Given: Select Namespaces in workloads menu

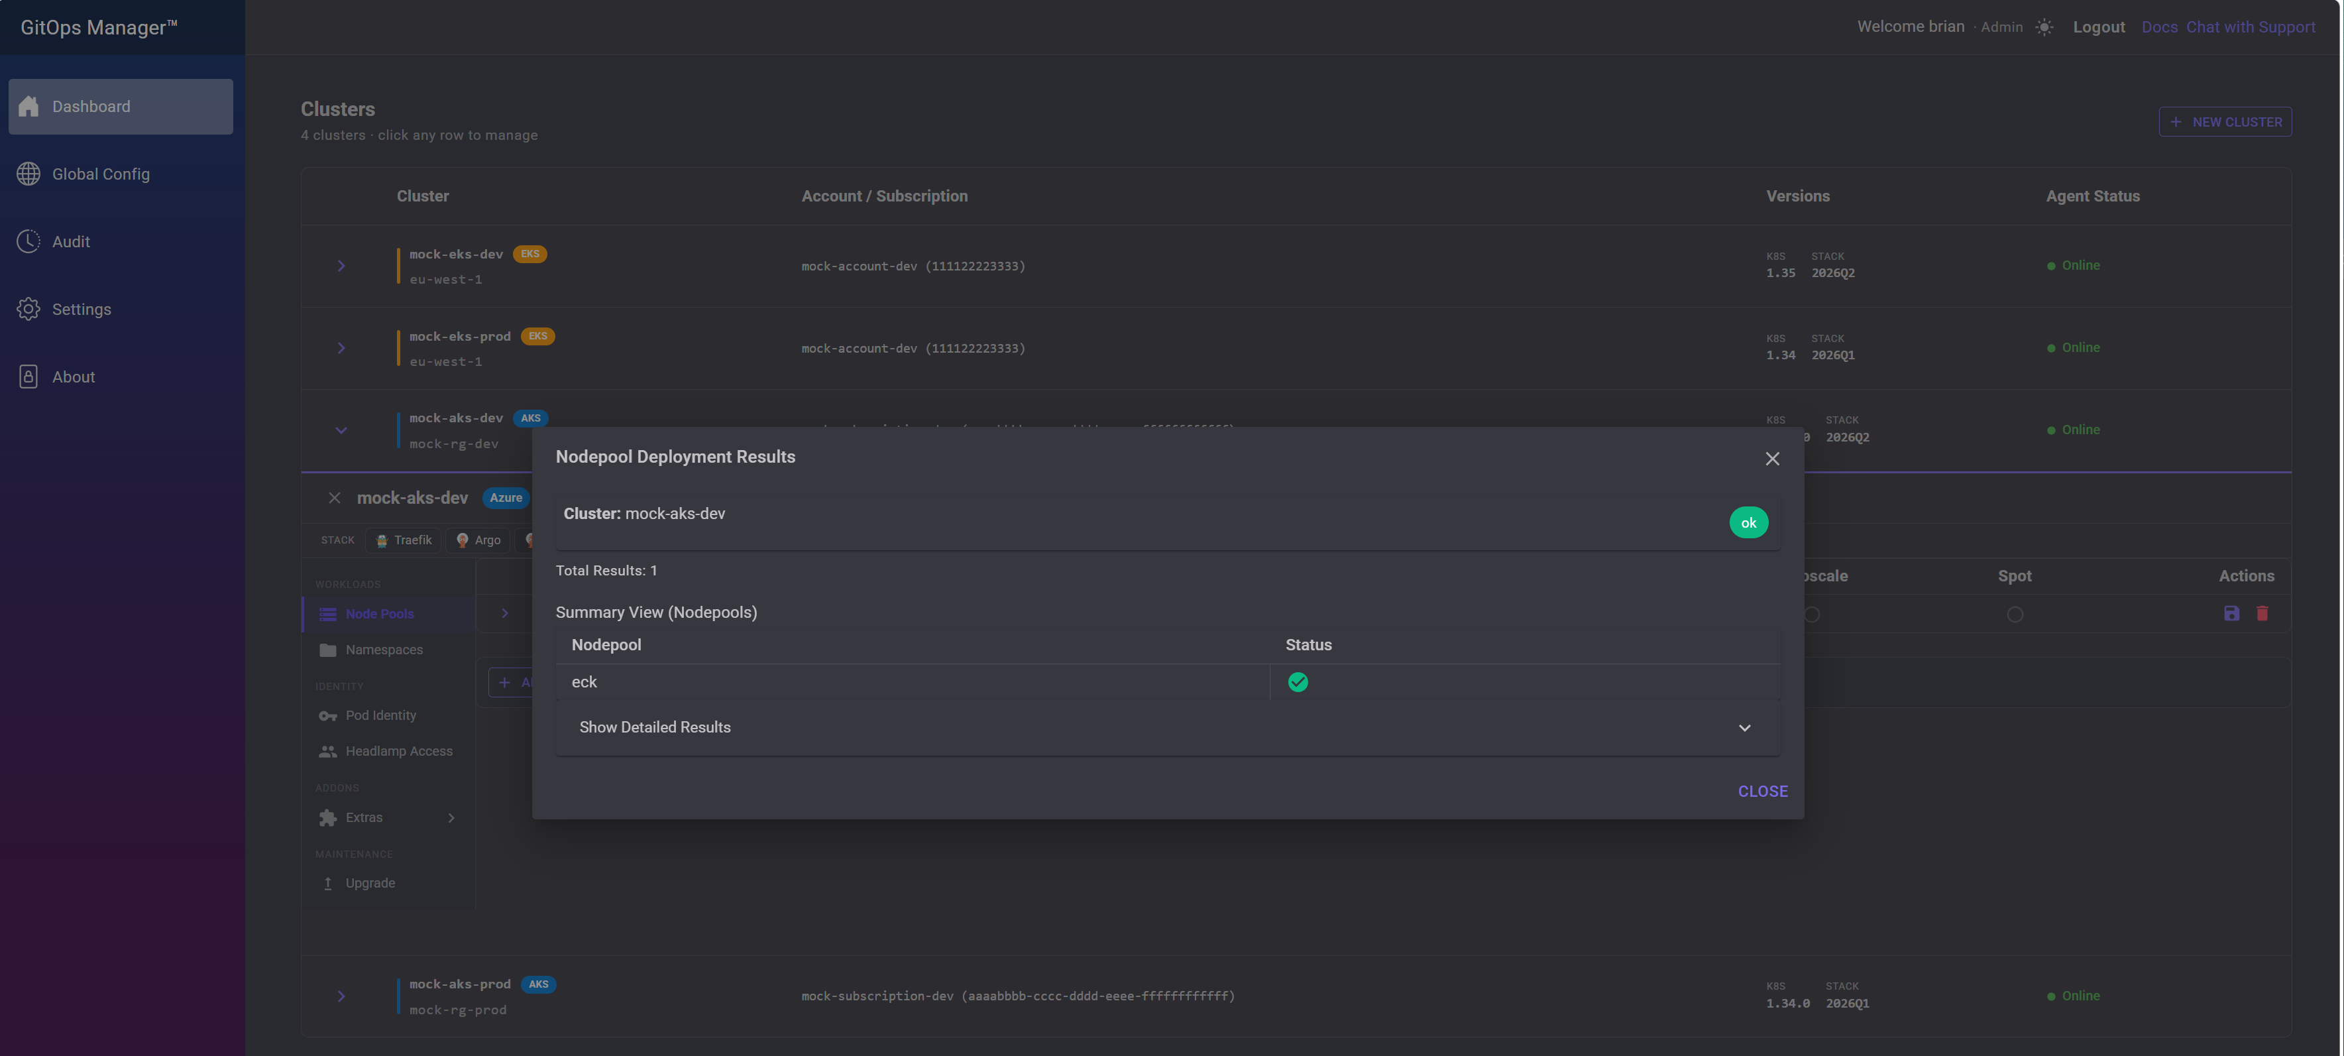Looking at the screenshot, I should [x=388, y=650].
